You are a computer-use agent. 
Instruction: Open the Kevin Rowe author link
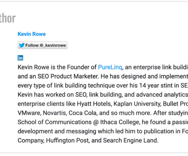32,34
